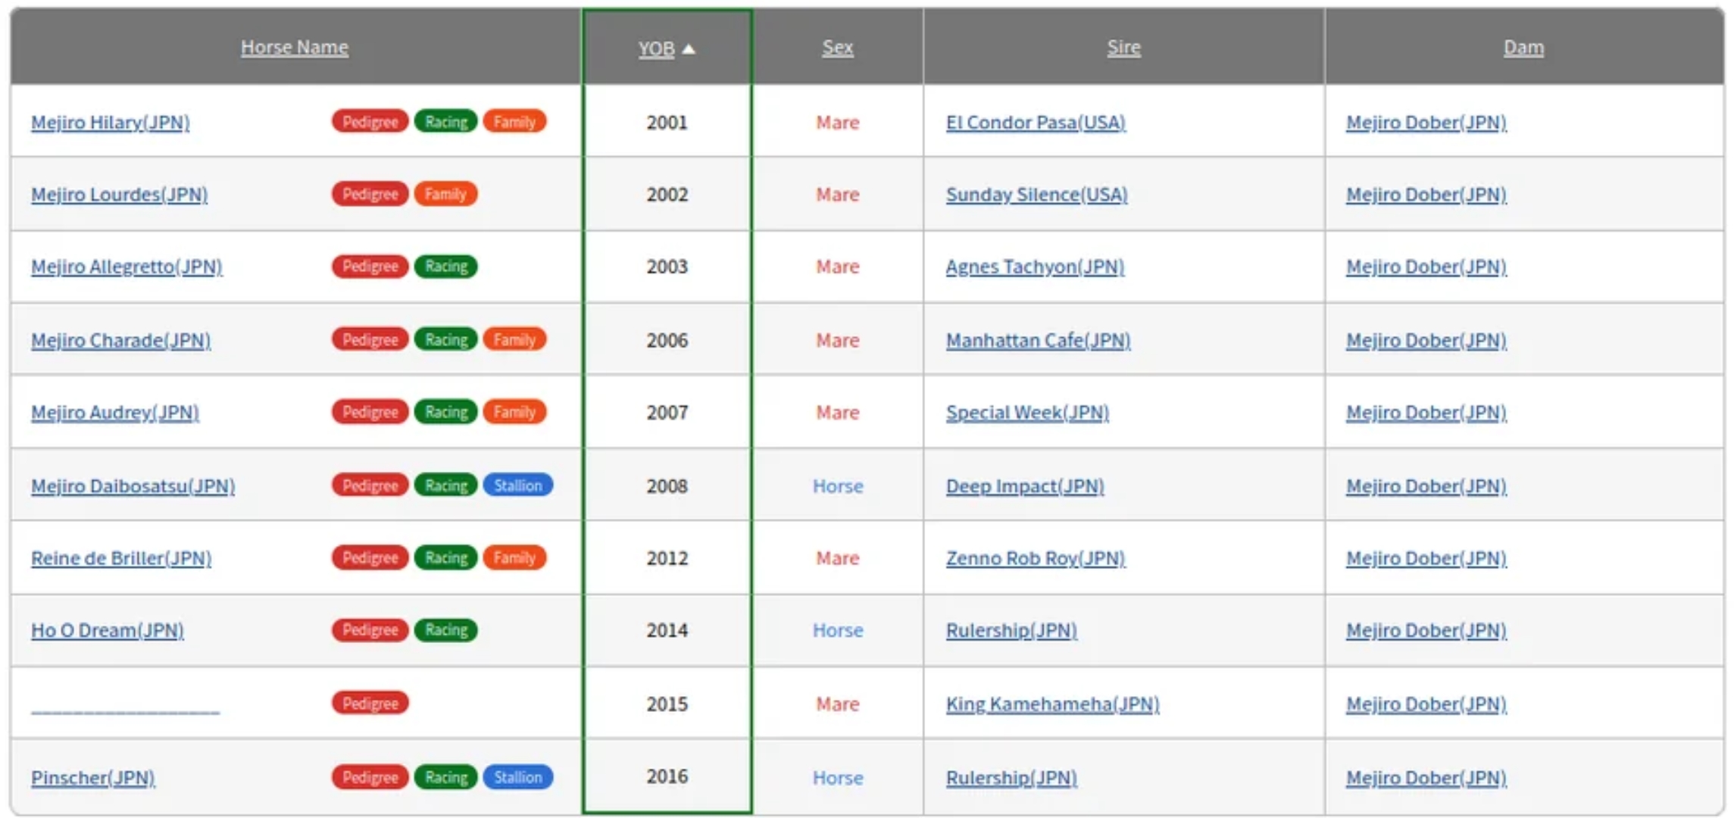Open Pedigree badge for Mejiro Hilary

point(370,121)
